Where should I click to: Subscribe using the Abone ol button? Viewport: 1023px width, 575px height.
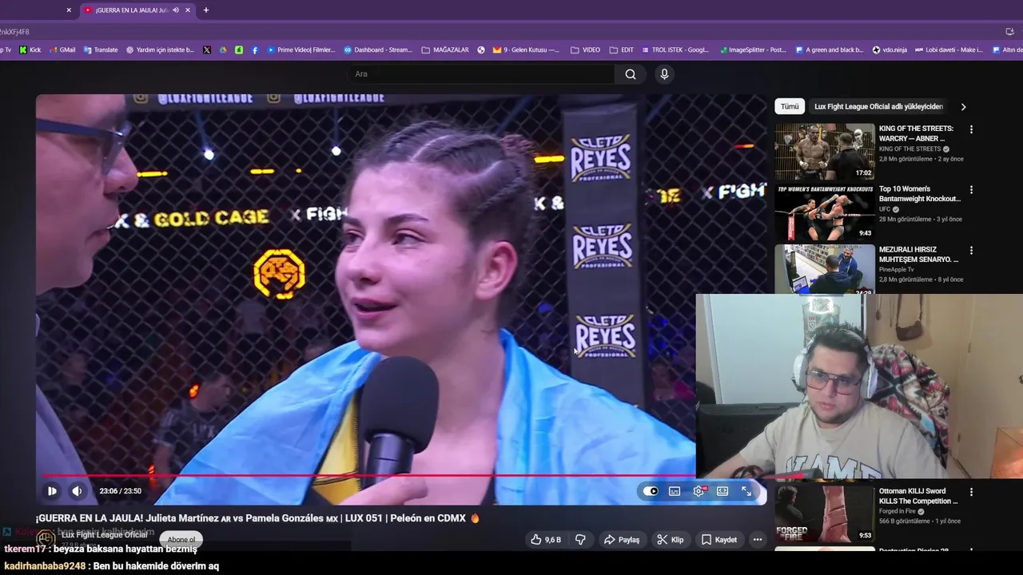point(181,540)
